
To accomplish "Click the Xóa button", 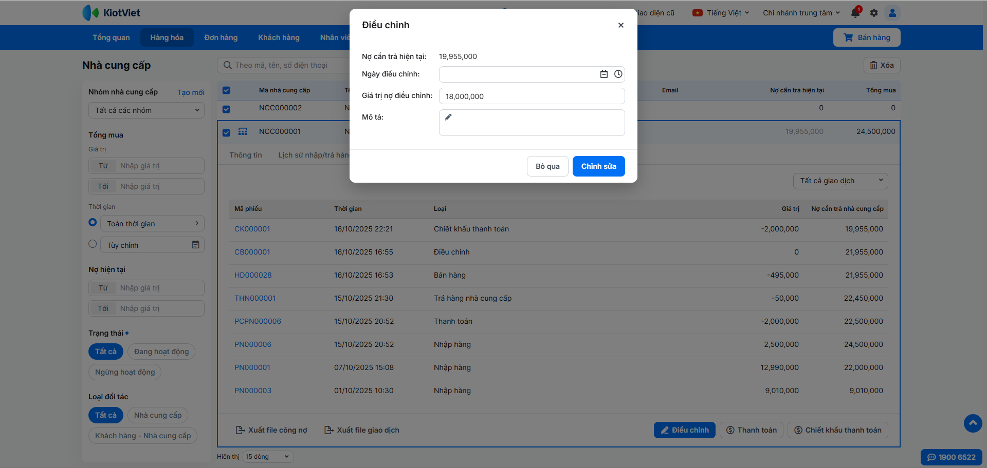I will 882,65.
